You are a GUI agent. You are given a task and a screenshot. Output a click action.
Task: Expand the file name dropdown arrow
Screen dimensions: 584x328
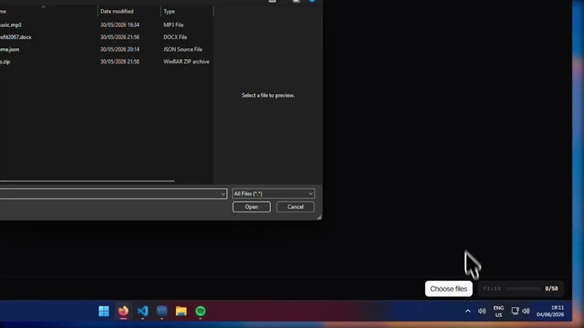point(223,194)
